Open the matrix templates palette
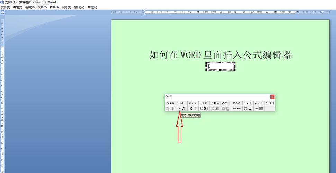This screenshot has width=336, height=173. tap(259, 109)
